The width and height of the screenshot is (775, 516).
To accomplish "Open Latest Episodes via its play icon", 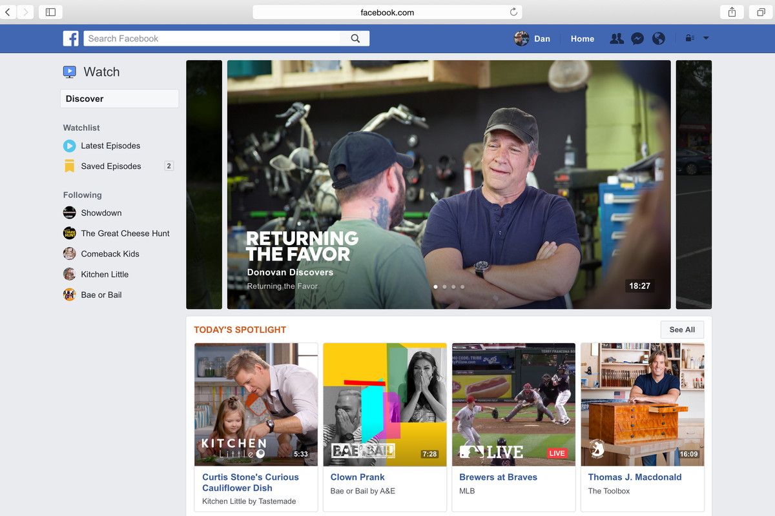I will pos(69,146).
